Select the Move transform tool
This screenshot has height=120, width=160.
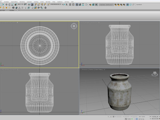6,5
